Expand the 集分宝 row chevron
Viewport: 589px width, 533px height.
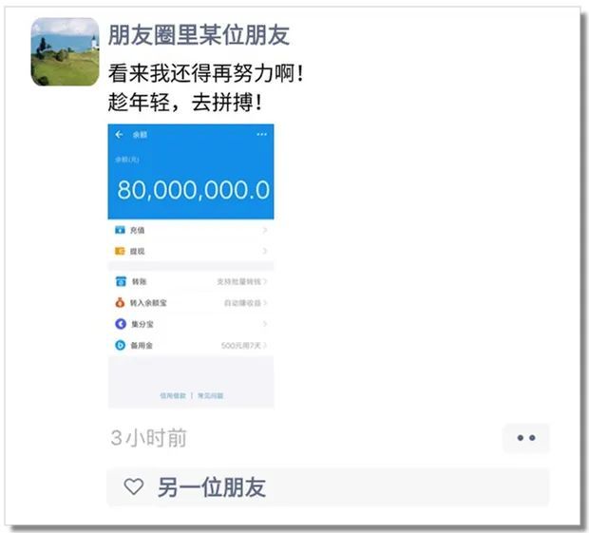[265, 324]
